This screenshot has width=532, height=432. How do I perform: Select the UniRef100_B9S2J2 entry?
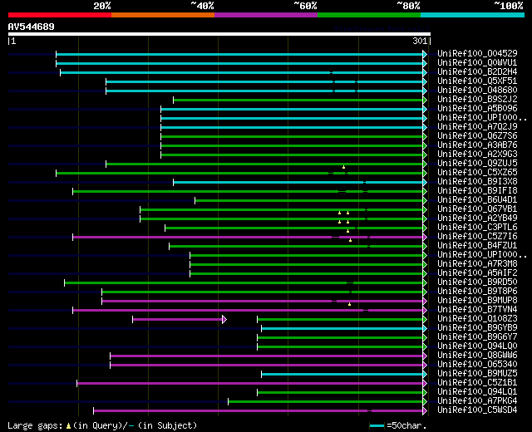[477, 99]
